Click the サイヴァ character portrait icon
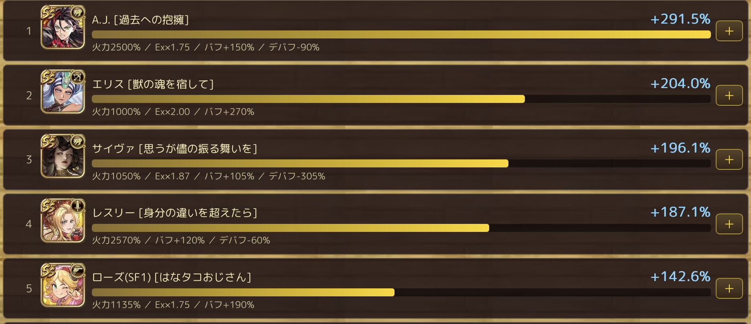751x324 pixels. pos(63,156)
